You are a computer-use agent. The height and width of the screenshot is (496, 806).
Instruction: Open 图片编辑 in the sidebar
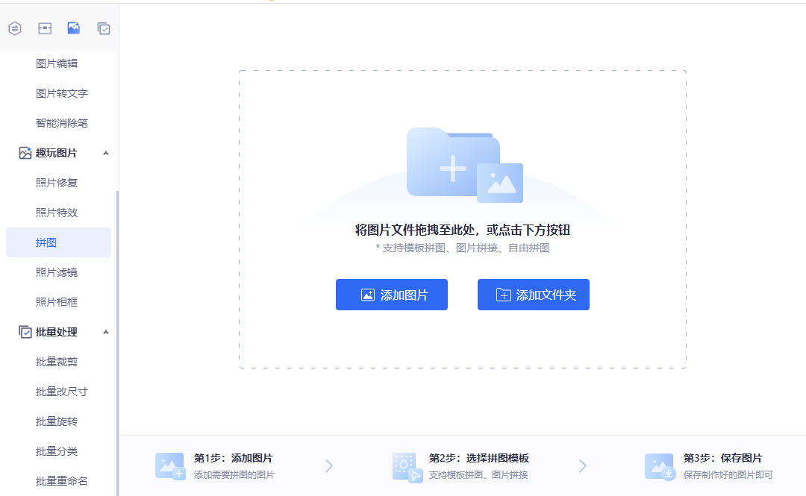57,63
